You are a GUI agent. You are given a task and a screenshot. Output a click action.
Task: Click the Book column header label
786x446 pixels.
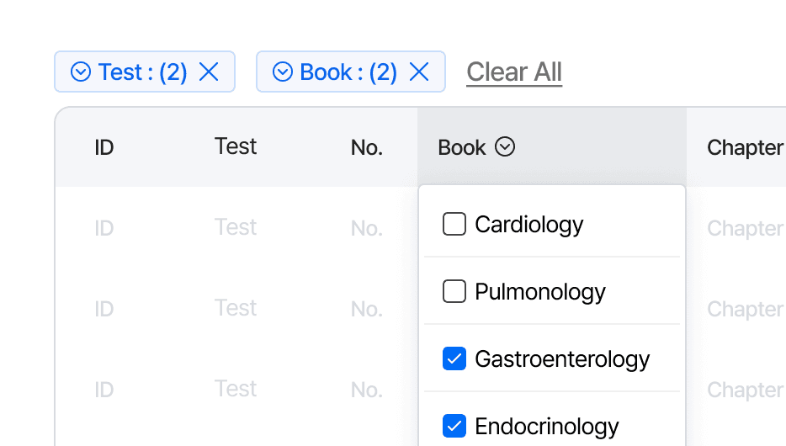462,147
